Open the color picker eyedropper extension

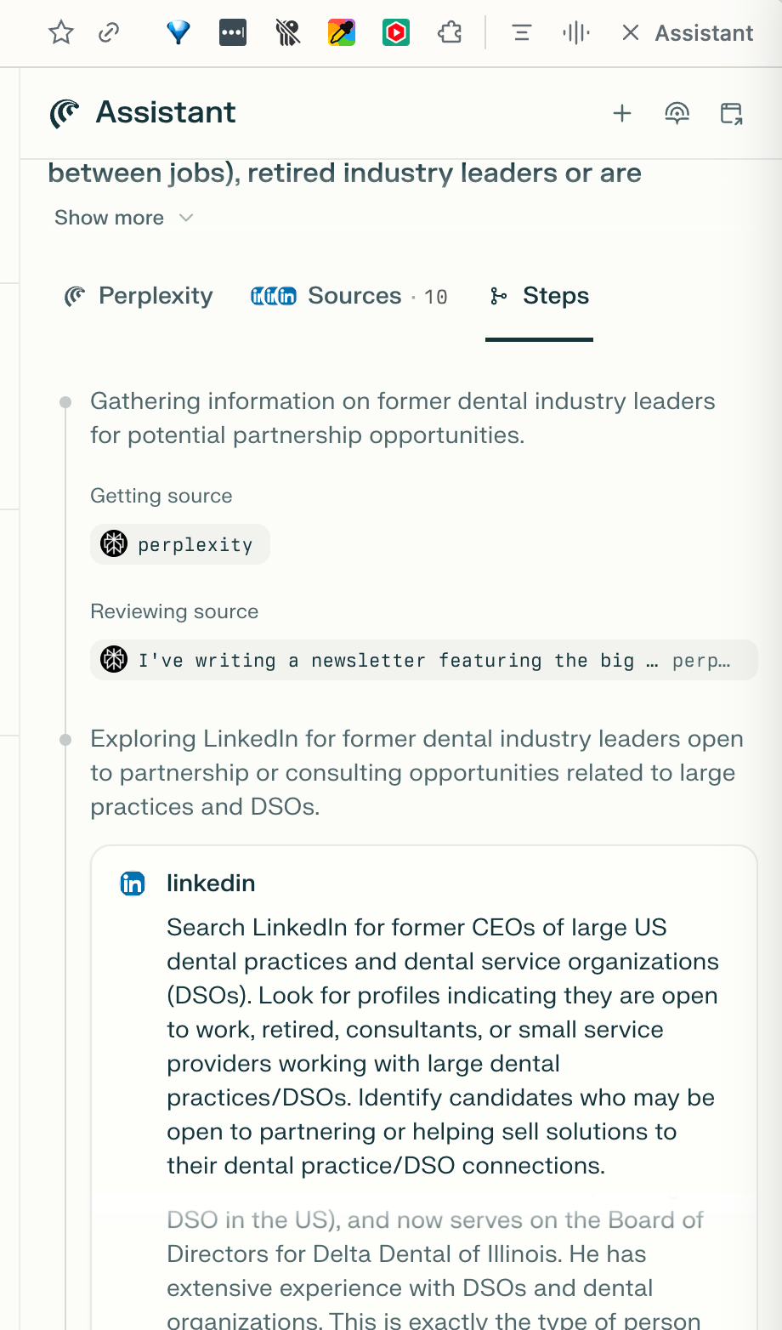click(x=342, y=33)
